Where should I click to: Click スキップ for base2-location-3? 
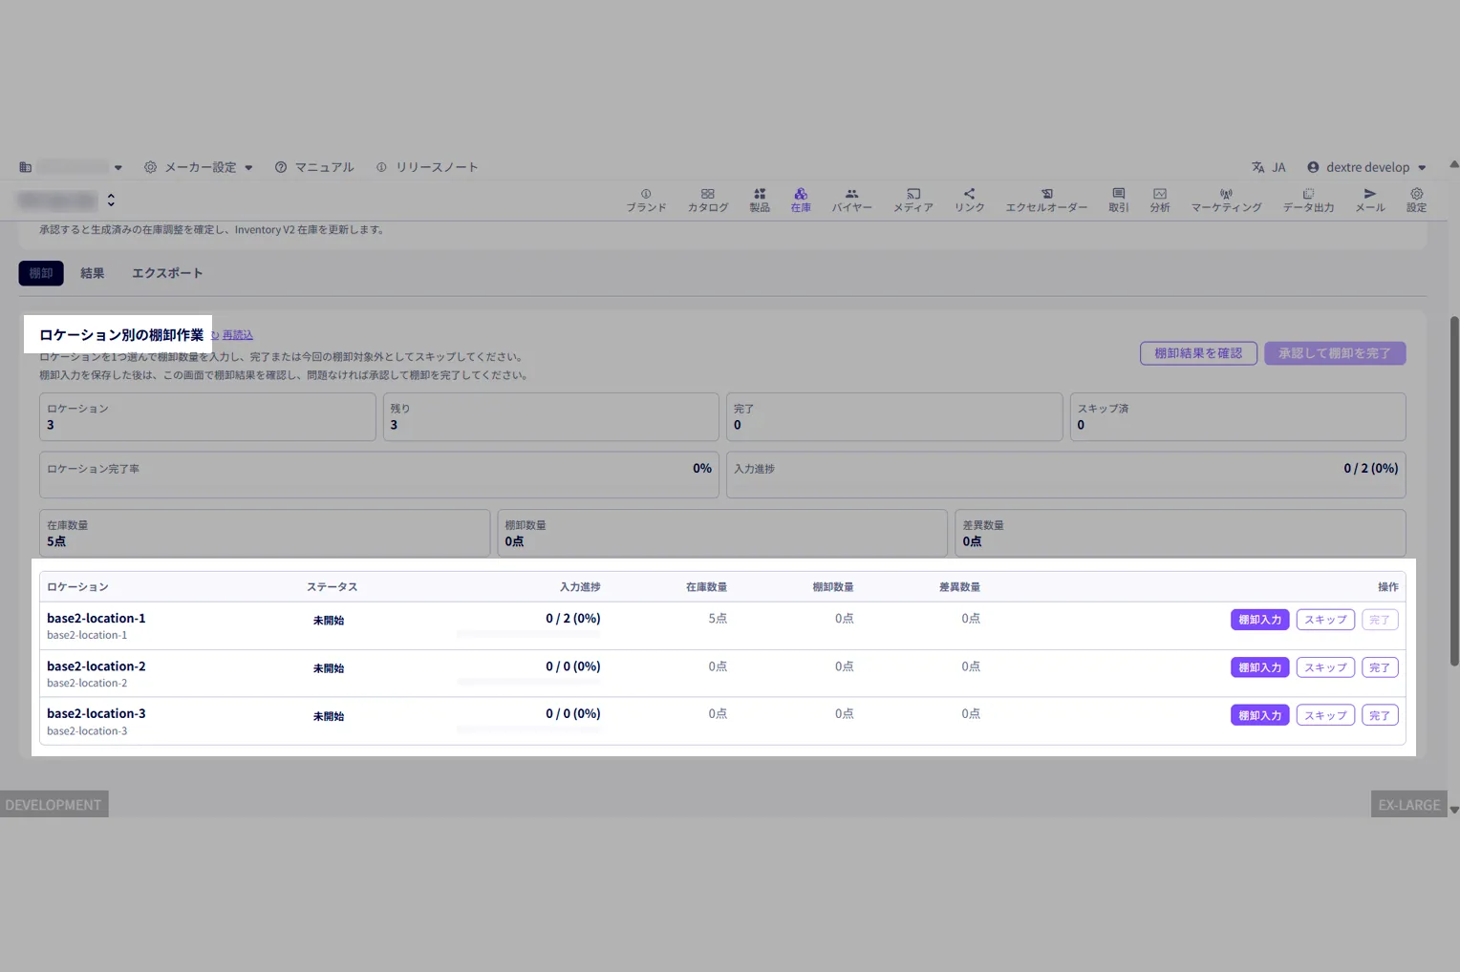1325,715
